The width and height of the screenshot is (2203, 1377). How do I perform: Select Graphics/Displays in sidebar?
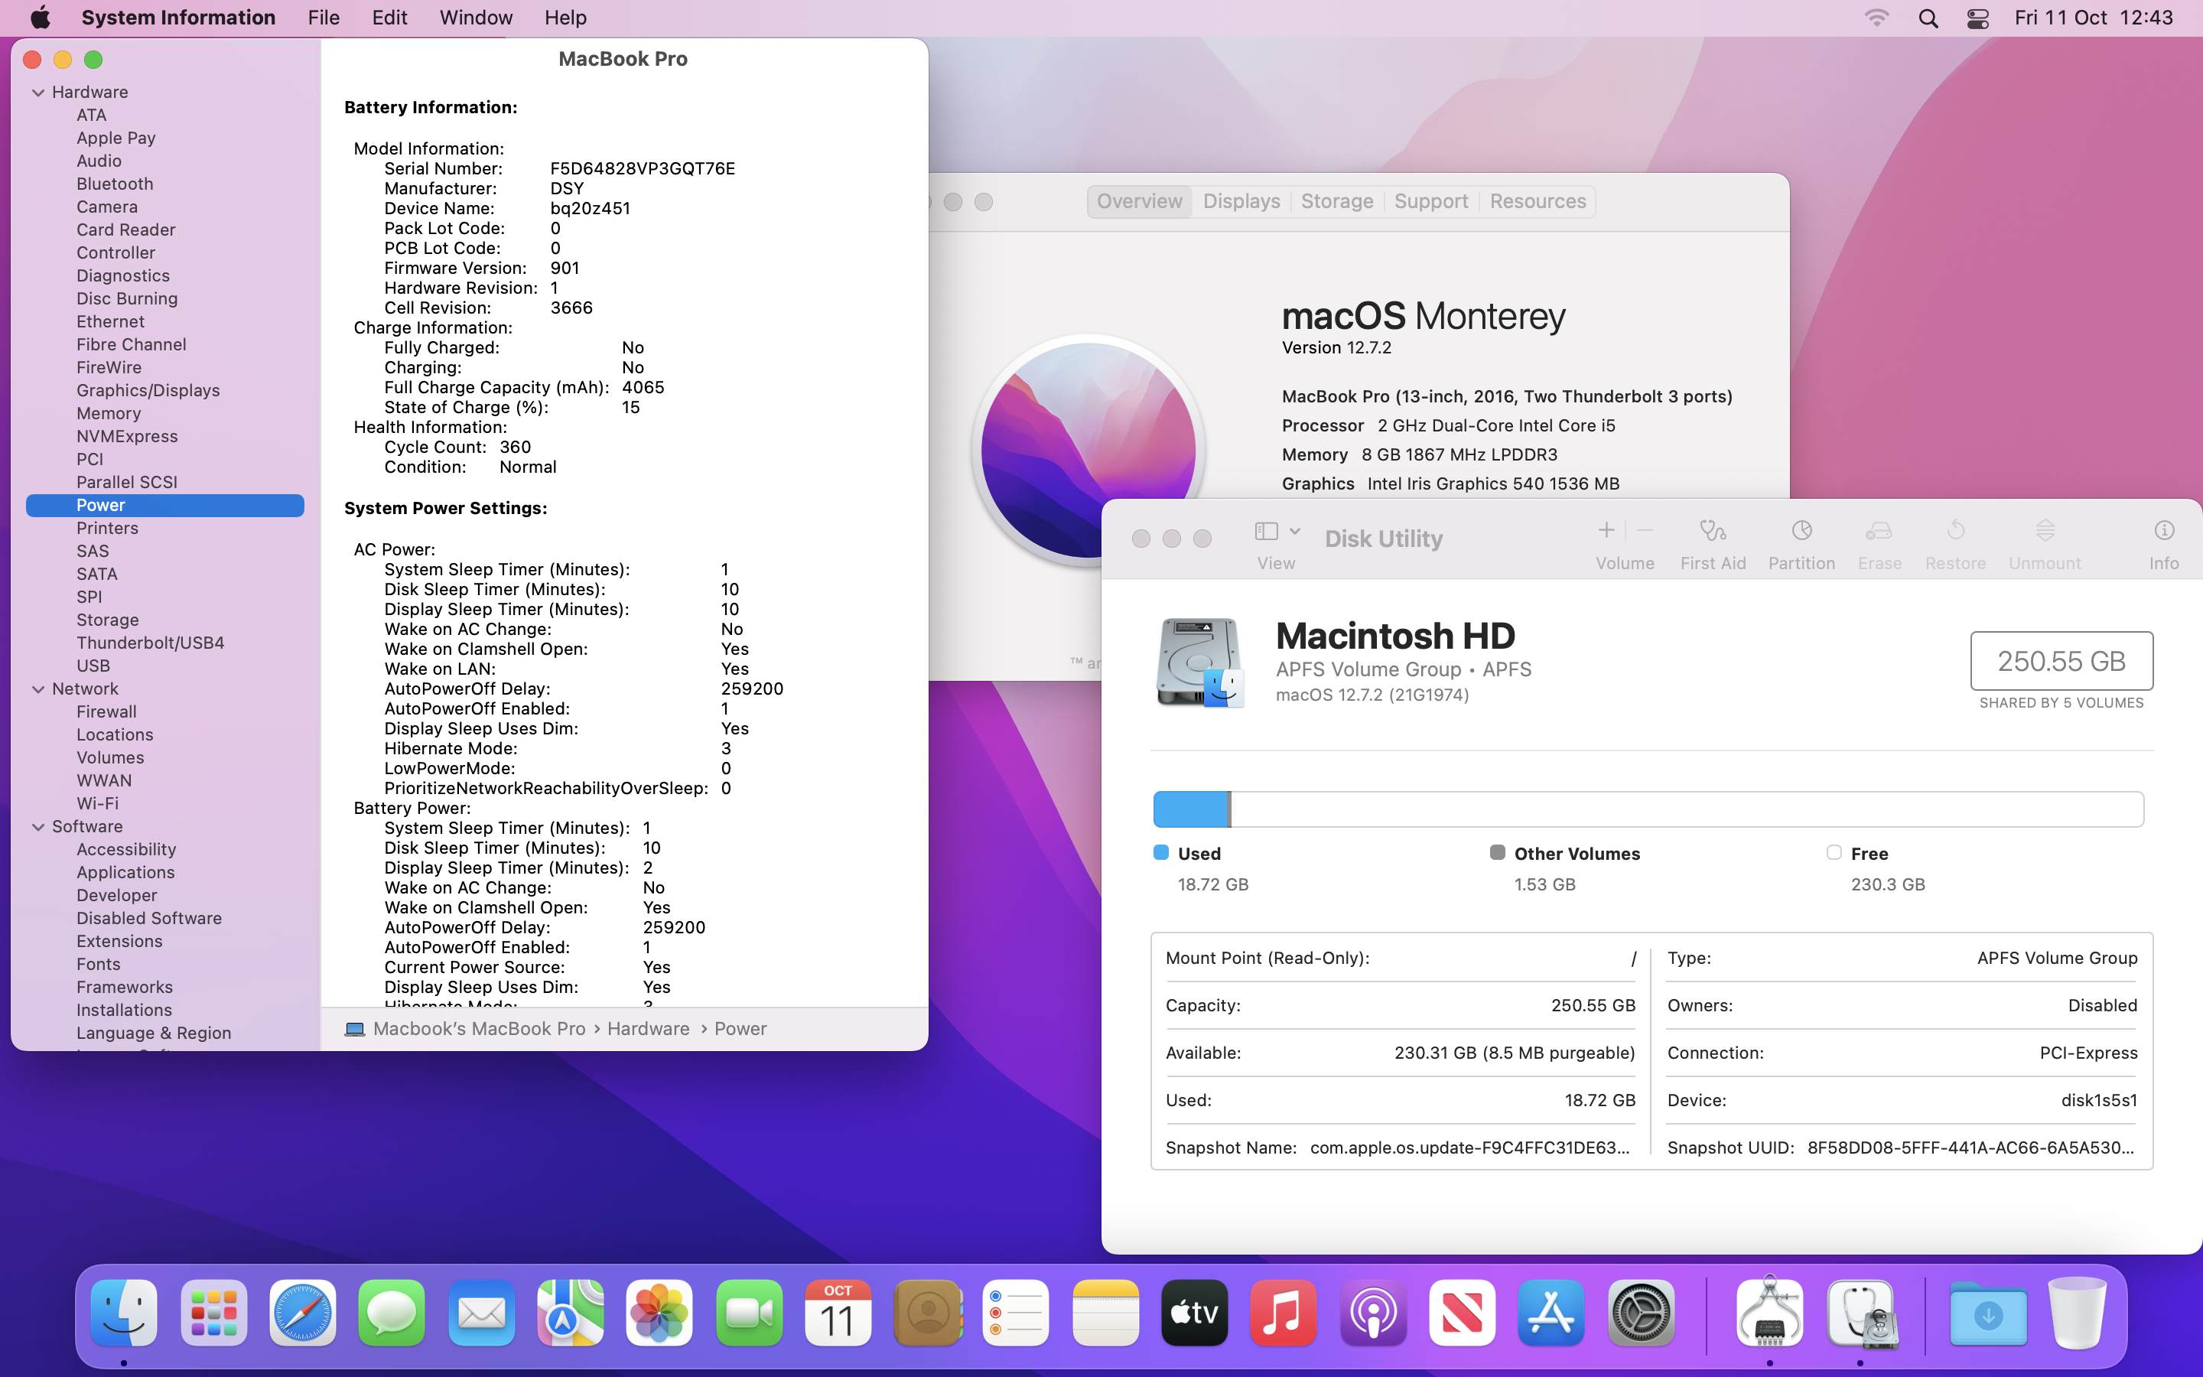click(148, 391)
